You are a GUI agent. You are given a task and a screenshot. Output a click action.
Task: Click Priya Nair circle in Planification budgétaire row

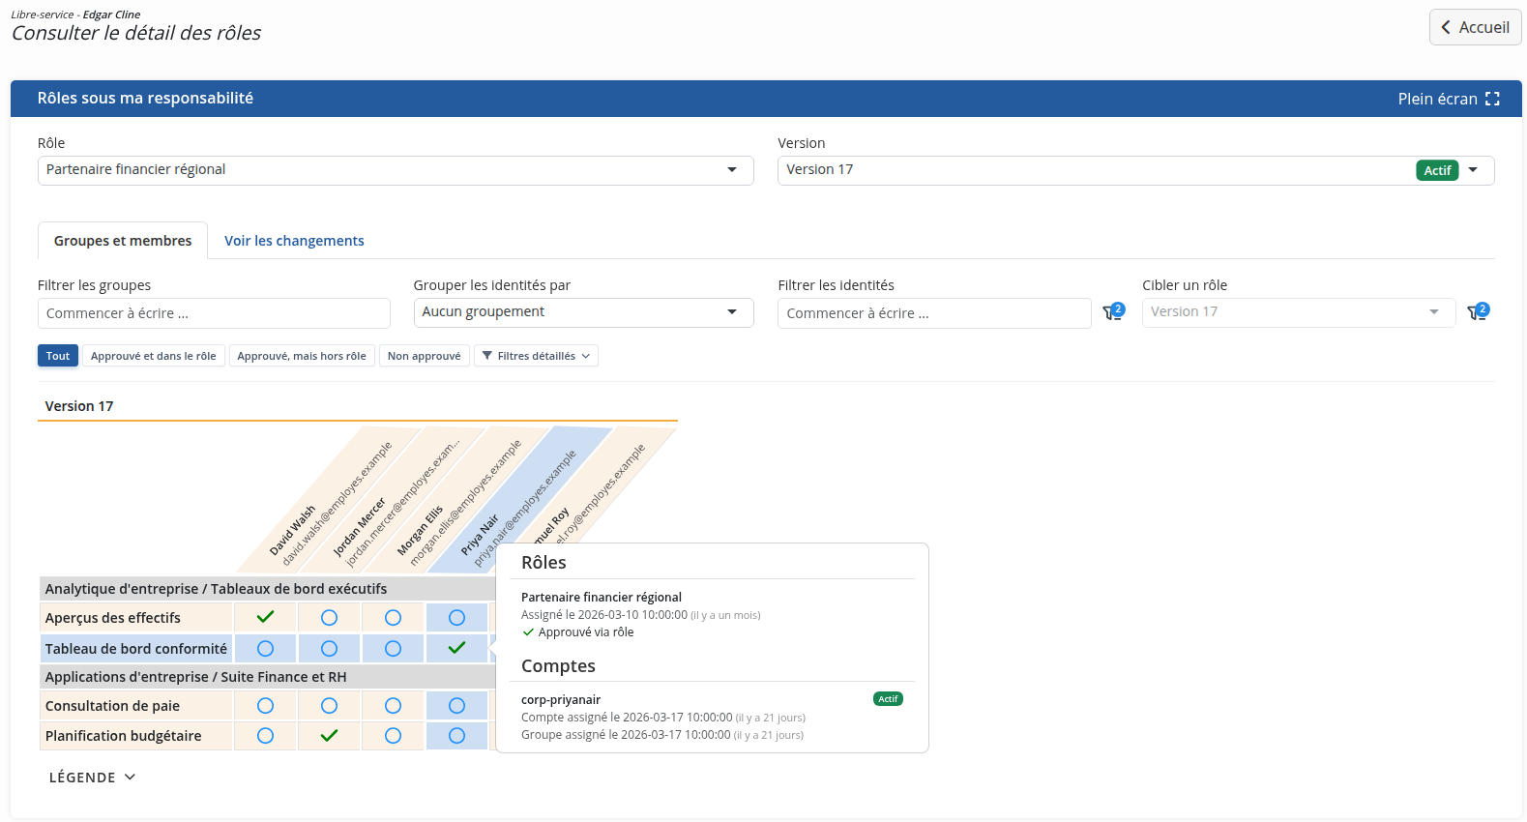pyautogui.click(x=456, y=736)
